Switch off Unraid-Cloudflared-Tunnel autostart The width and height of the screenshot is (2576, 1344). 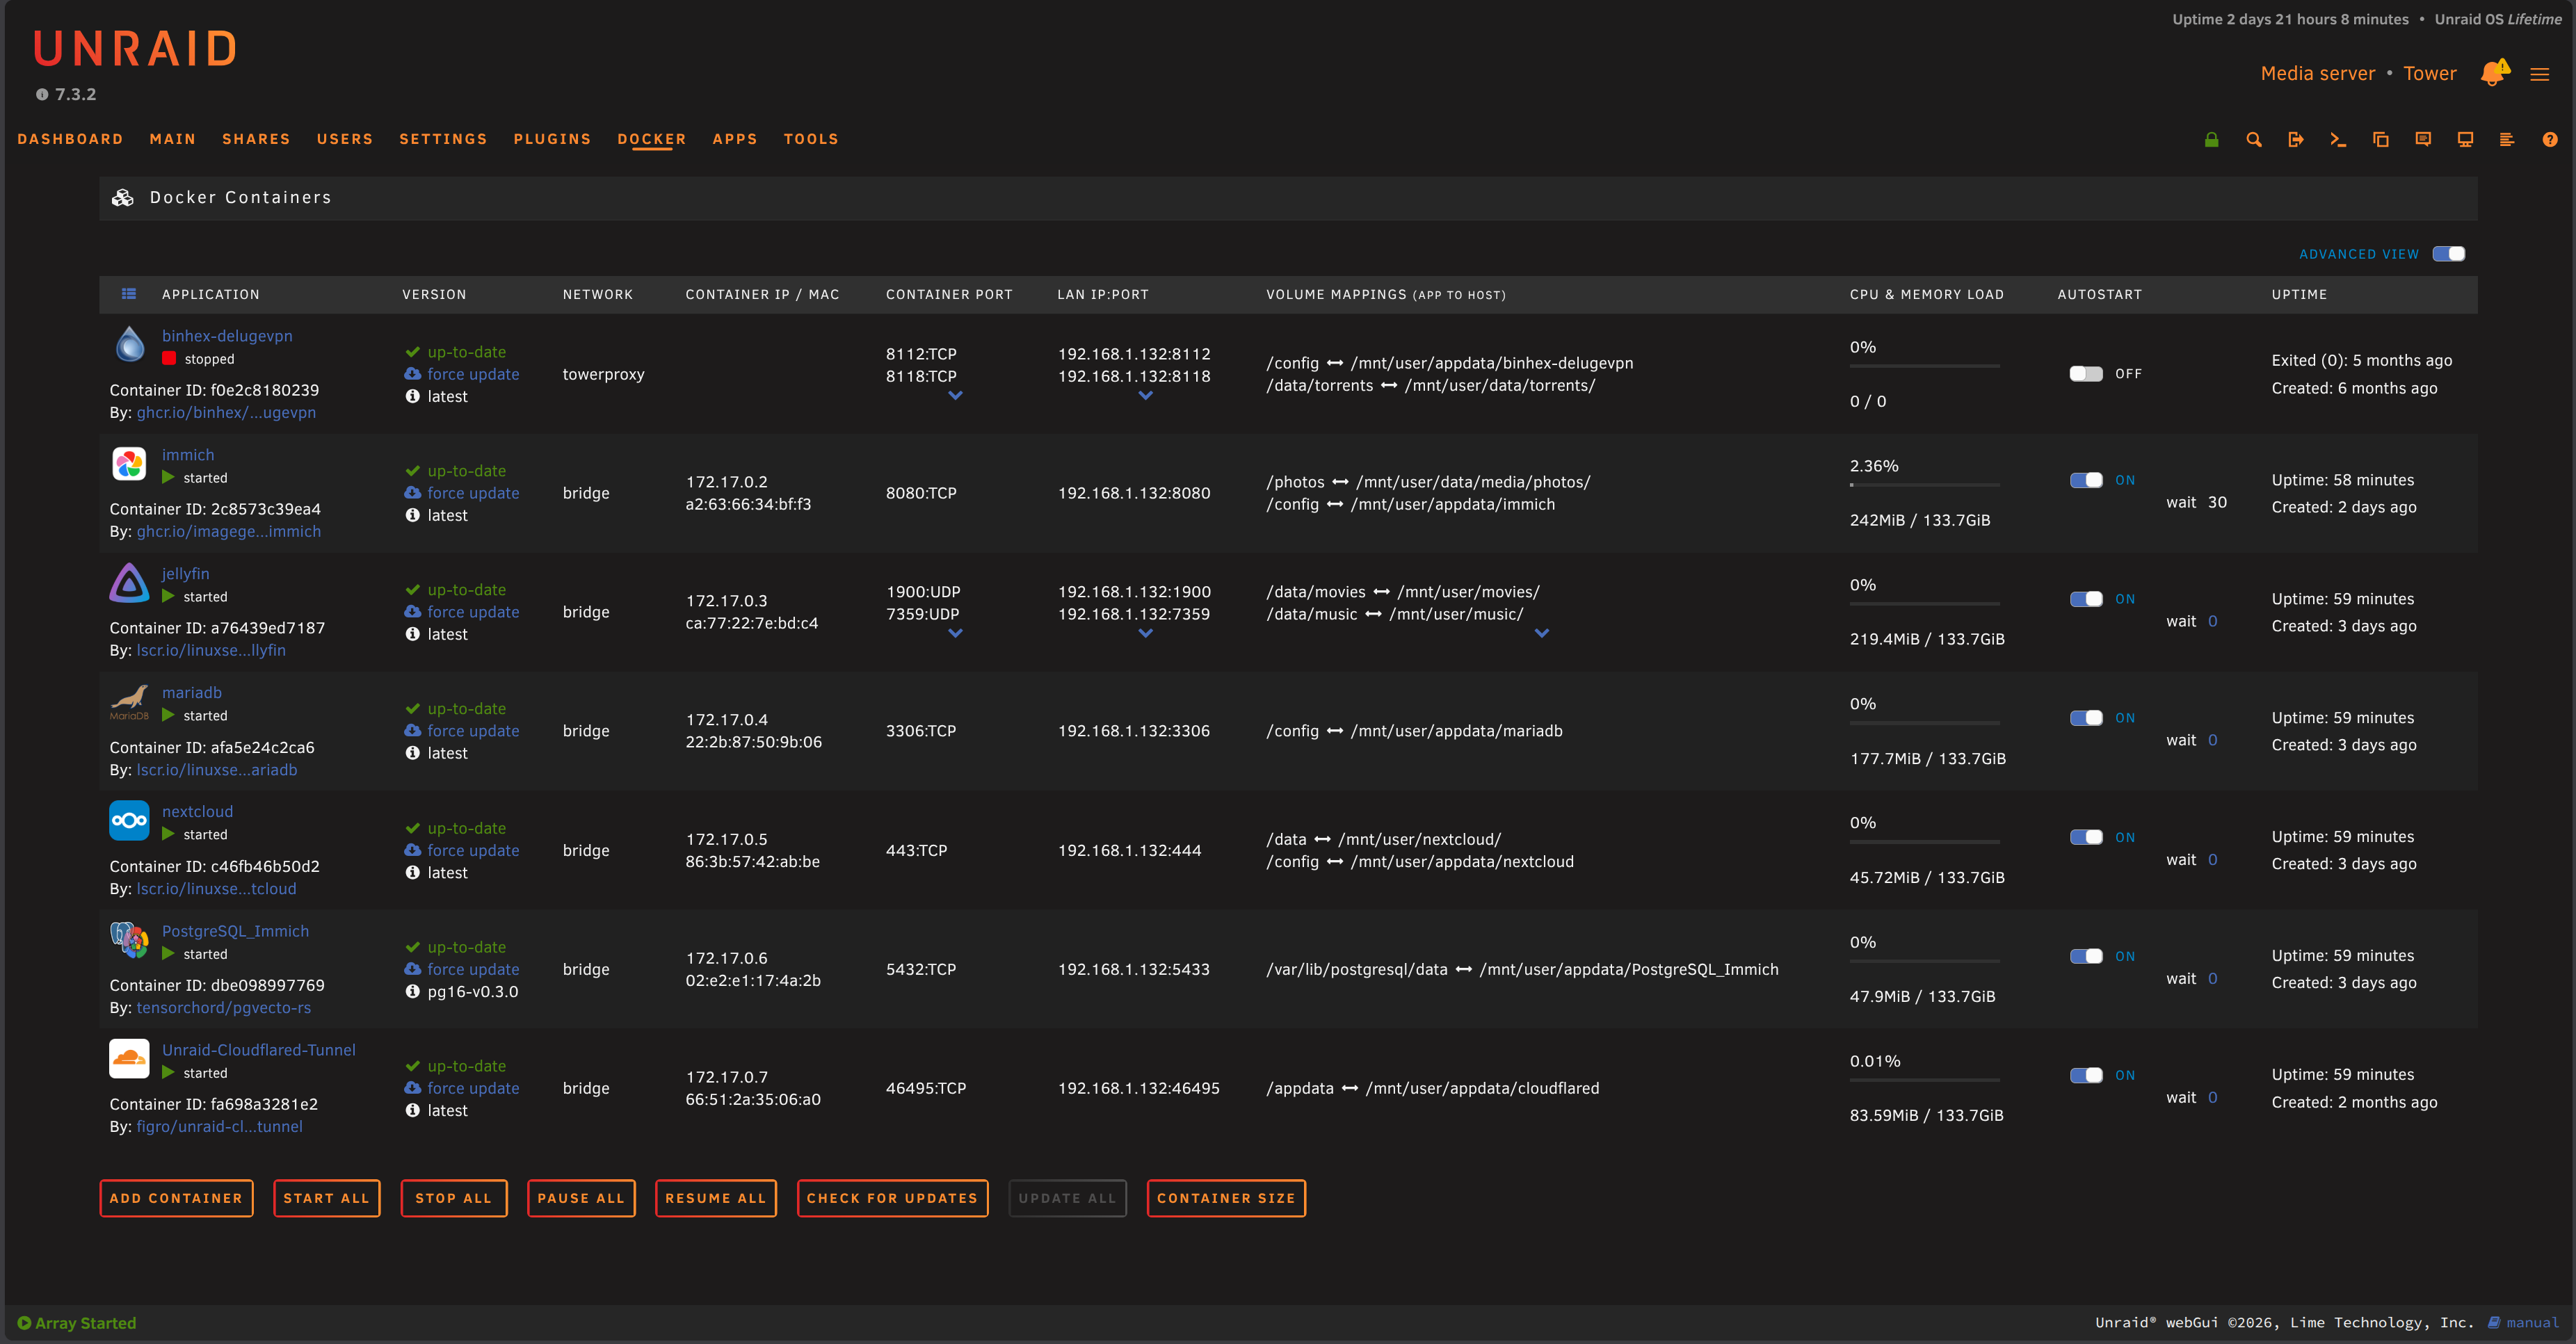point(2086,1076)
